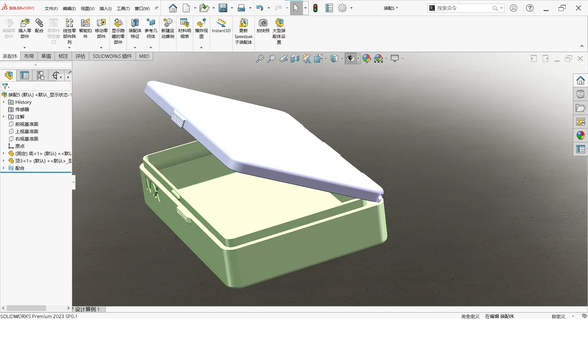Screen dimensions: 588x360
Task: Click the Rebuild traffic light icon
Action: [x=315, y=8]
